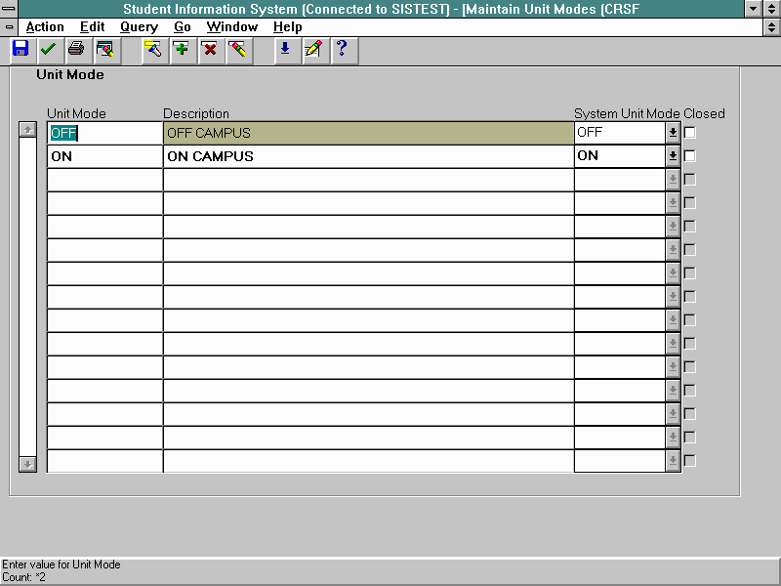This screenshot has width=781, height=586.
Task: Check the Closed box in third row
Action: coord(690,179)
